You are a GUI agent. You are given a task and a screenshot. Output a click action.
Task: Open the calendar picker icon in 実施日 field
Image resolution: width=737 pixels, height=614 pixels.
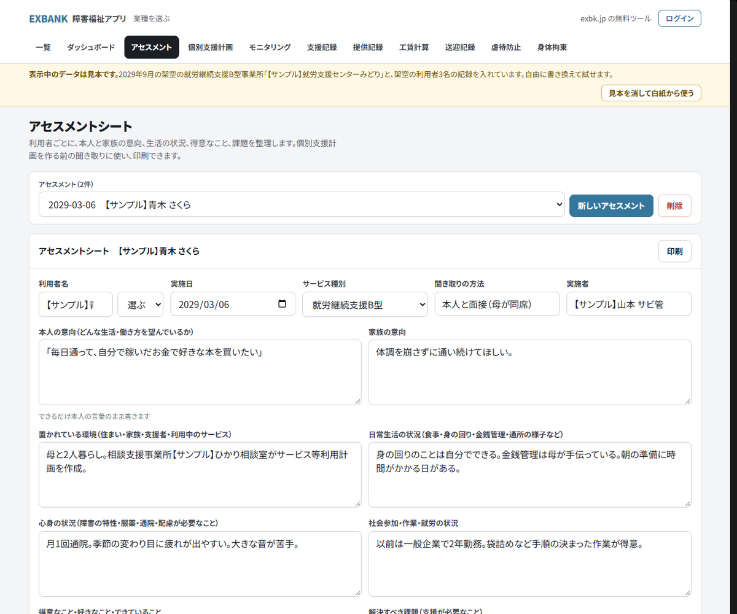282,304
